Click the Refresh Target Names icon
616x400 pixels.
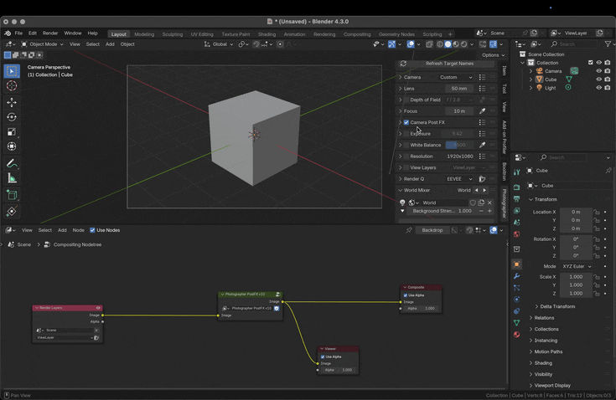(x=403, y=64)
